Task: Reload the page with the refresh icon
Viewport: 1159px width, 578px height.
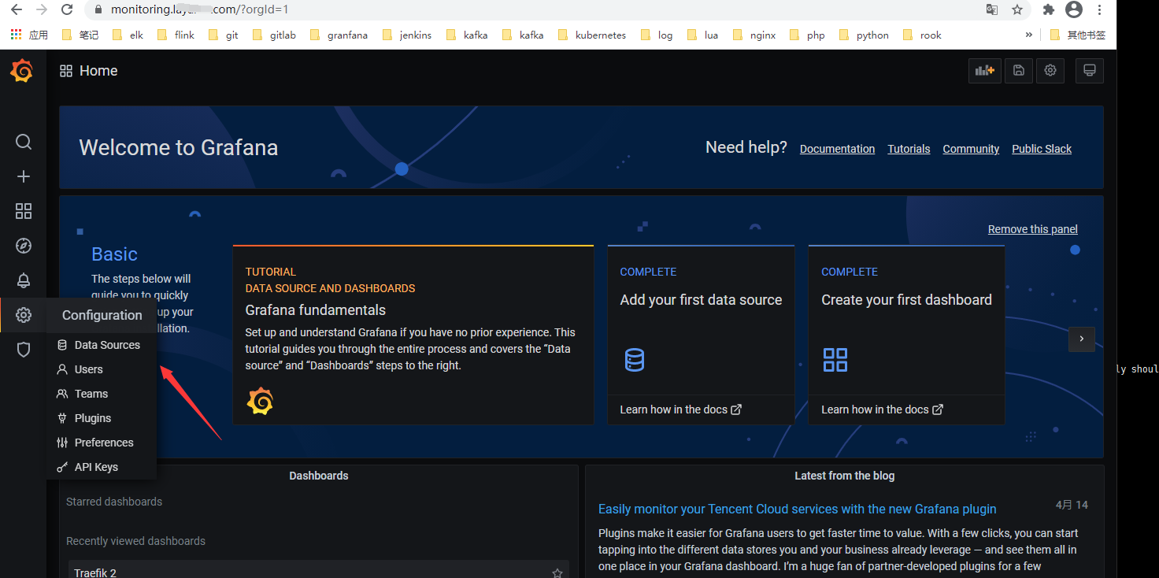Action: point(67,9)
